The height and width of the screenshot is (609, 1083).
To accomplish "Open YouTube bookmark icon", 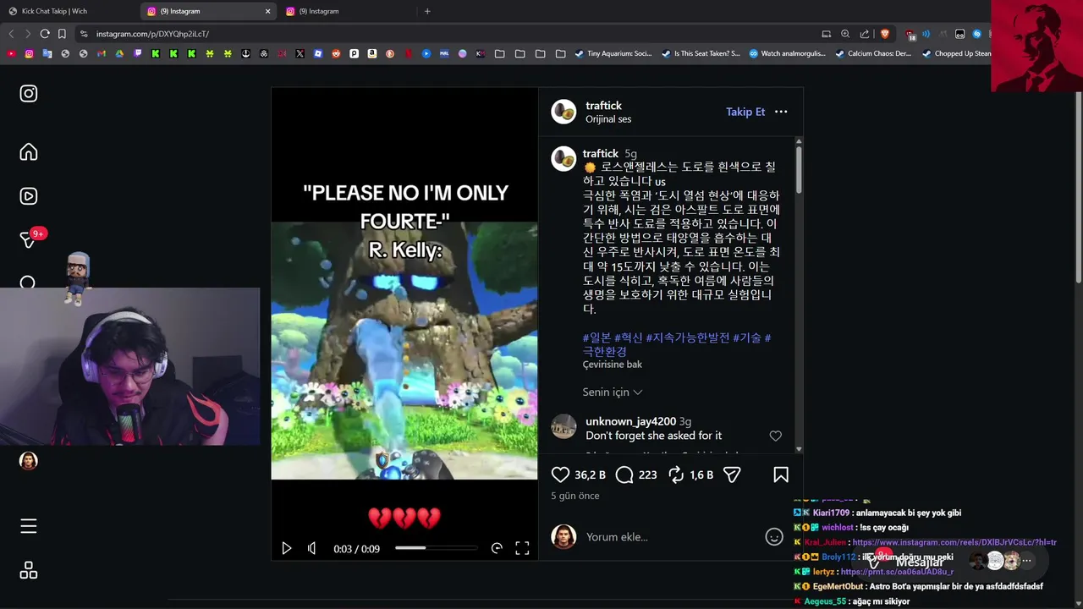I will 11,53.
